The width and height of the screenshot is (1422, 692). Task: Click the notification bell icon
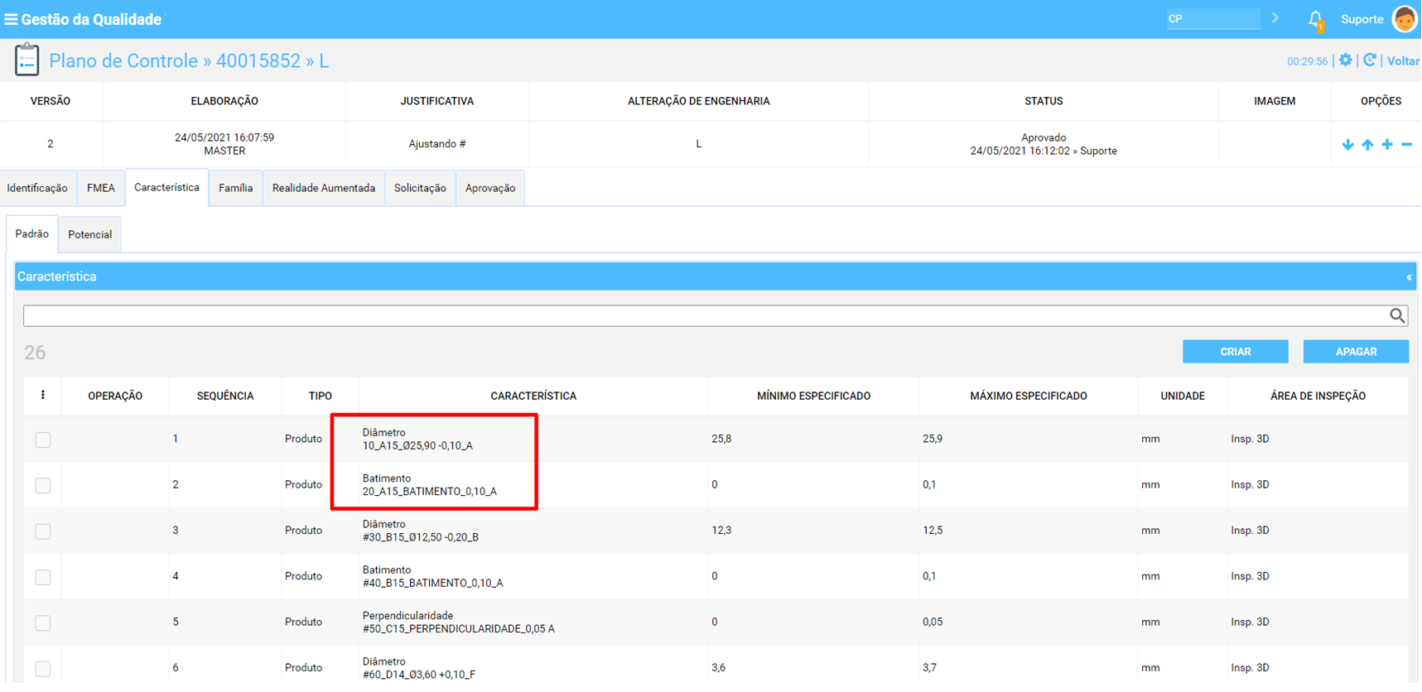click(x=1315, y=19)
